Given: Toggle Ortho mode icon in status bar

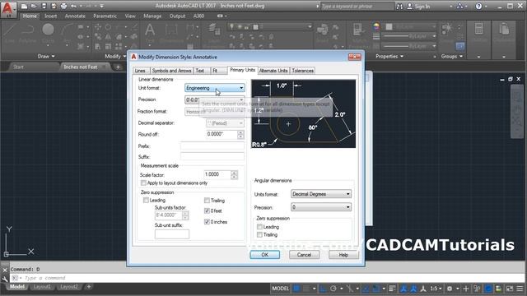Looking at the screenshot, I should point(323,289).
